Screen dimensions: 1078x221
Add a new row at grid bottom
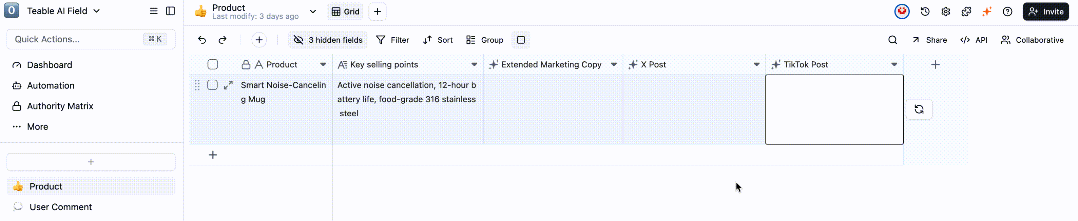coord(213,155)
